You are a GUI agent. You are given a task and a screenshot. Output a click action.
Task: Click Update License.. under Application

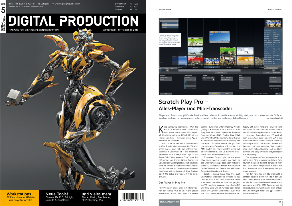tap(166, 77)
